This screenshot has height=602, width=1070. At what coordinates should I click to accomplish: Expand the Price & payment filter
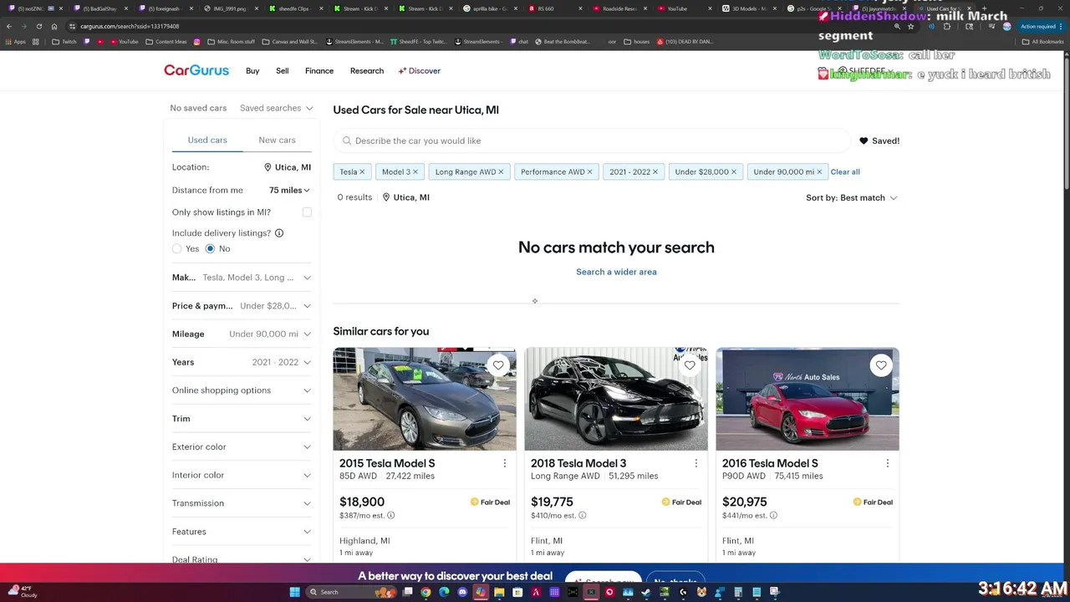tap(242, 306)
